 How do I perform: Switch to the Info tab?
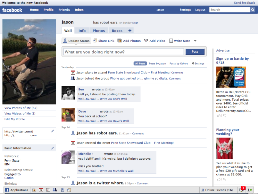(x=82, y=31)
